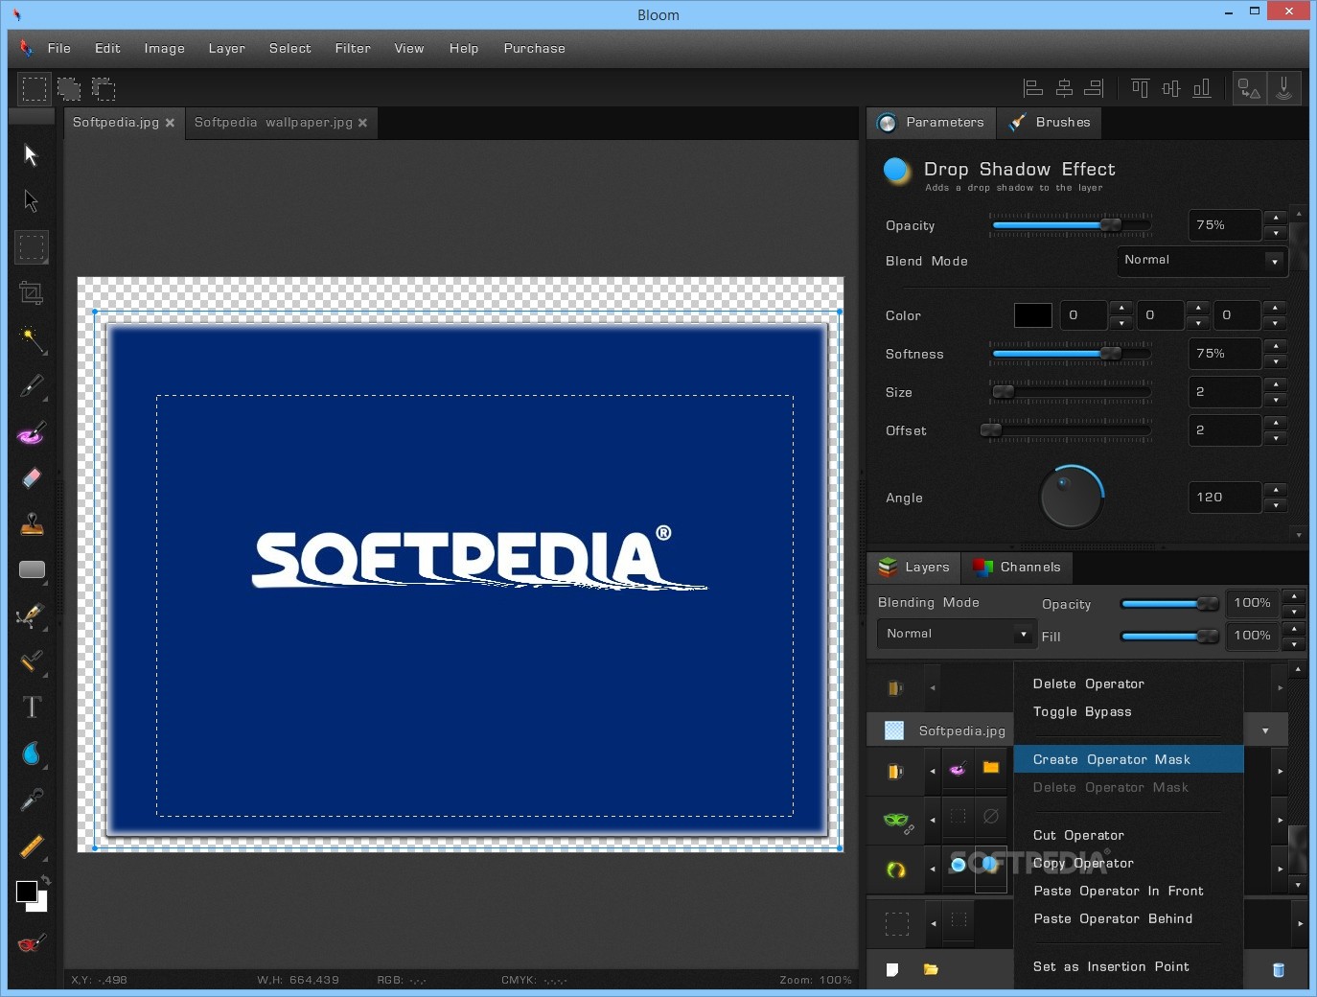Align layers to bottom edges
Image resolution: width=1317 pixels, height=997 pixels.
click(1201, 88)
